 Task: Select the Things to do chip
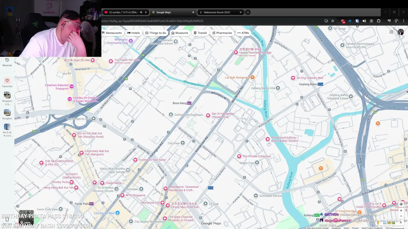156,33
